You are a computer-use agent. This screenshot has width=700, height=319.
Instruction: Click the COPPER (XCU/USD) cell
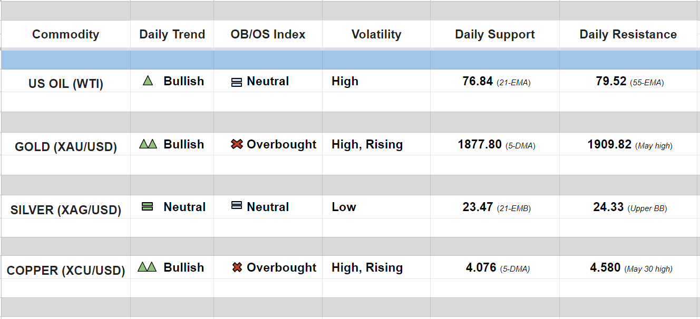[65, 271]
